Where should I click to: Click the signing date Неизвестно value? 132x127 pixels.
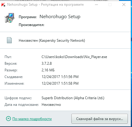51,105
